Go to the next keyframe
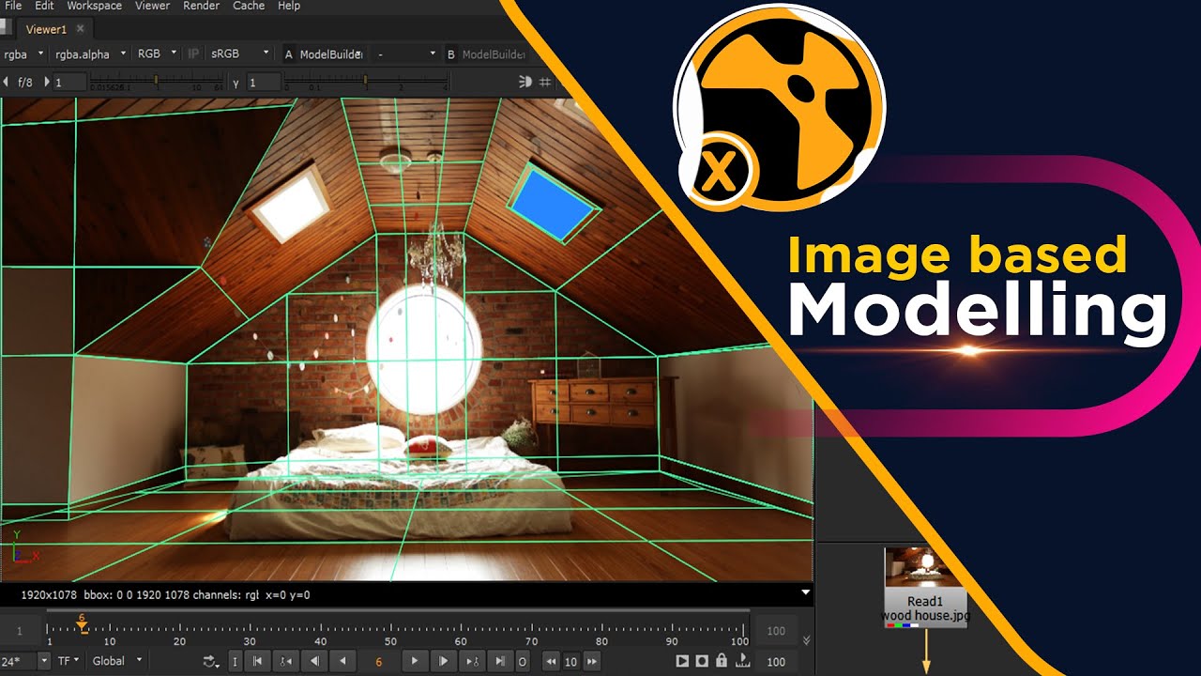 (x=472, y=661)
